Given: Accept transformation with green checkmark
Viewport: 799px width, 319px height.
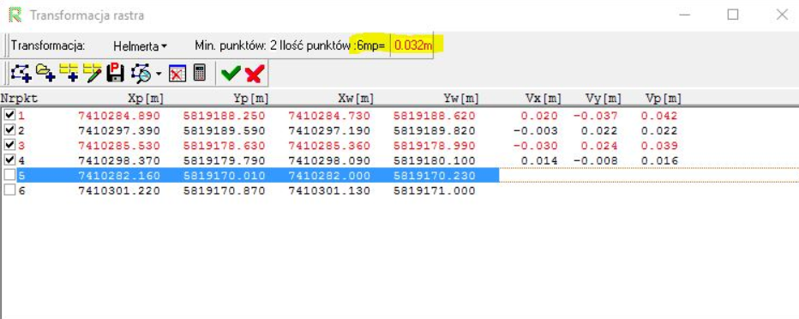Looking at the screenshot, I should click(231, 74).
